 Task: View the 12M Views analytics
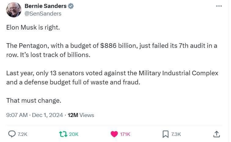[81, 115]
